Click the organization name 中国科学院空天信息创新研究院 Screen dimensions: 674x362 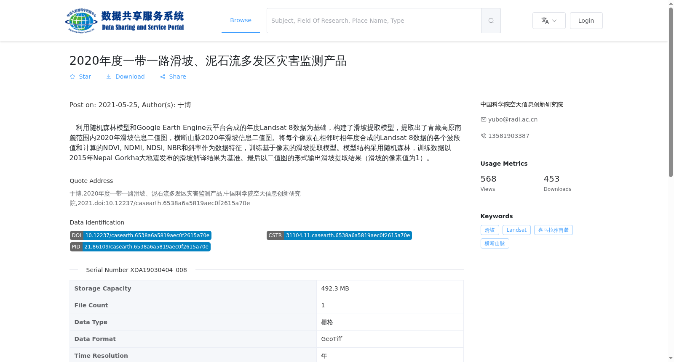tap(522, 104)
